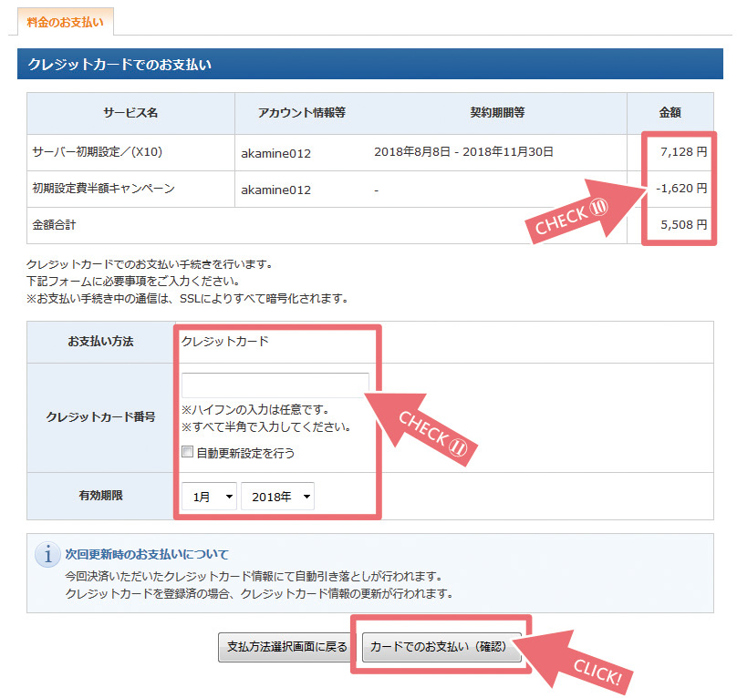
Task: Click the contract period 2018年8月8日 - 2018年11月30日
Action: pos(463,151)
